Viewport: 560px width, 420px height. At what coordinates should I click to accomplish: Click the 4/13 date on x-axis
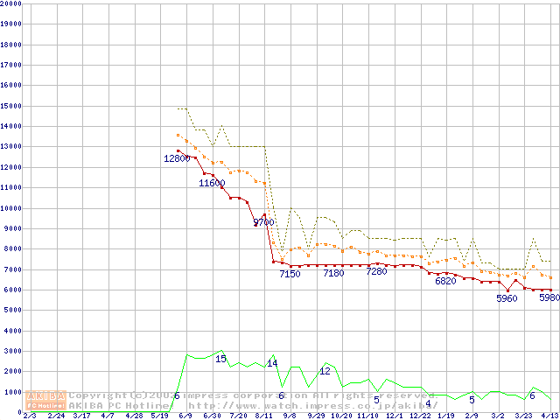pos(549,416)
